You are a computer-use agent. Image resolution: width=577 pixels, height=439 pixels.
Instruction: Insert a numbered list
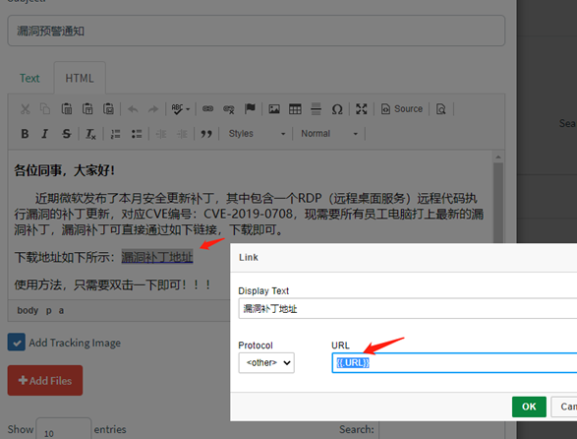(x=115, y=134)
